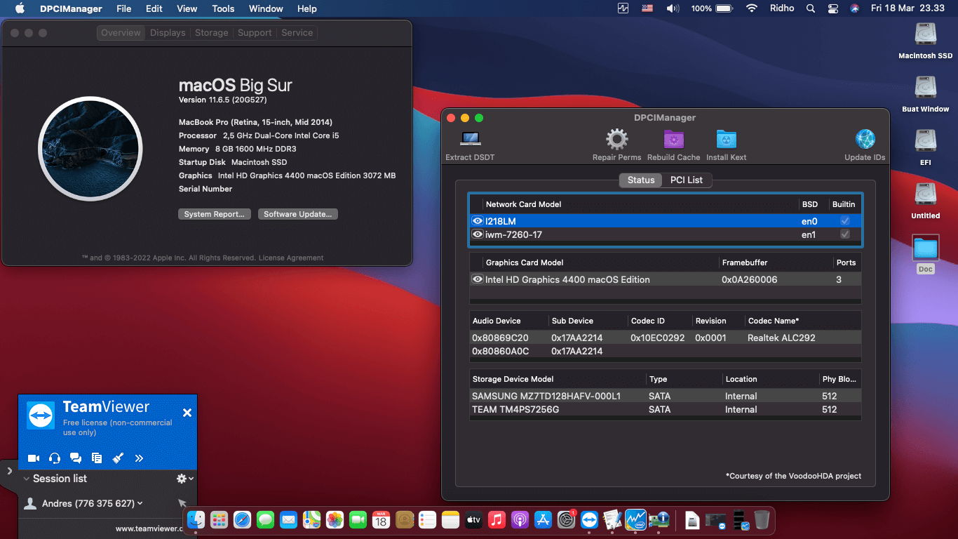Open Podcasts app in dock
Image resolution: width=958 pixels, height=539 pixels.
tap(520, 520)
